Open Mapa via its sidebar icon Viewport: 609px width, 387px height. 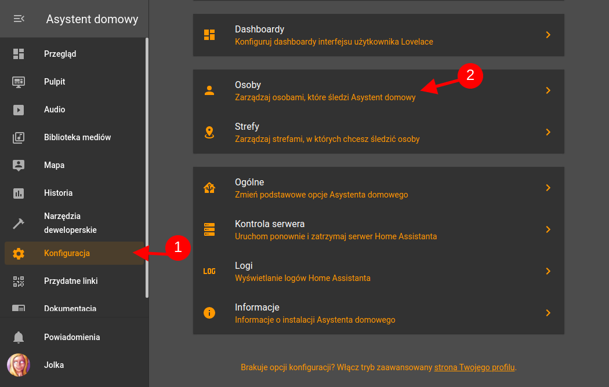19,165
